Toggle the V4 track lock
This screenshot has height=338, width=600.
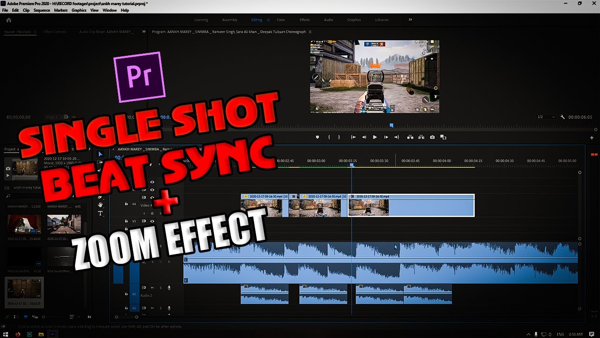[127, 204]
